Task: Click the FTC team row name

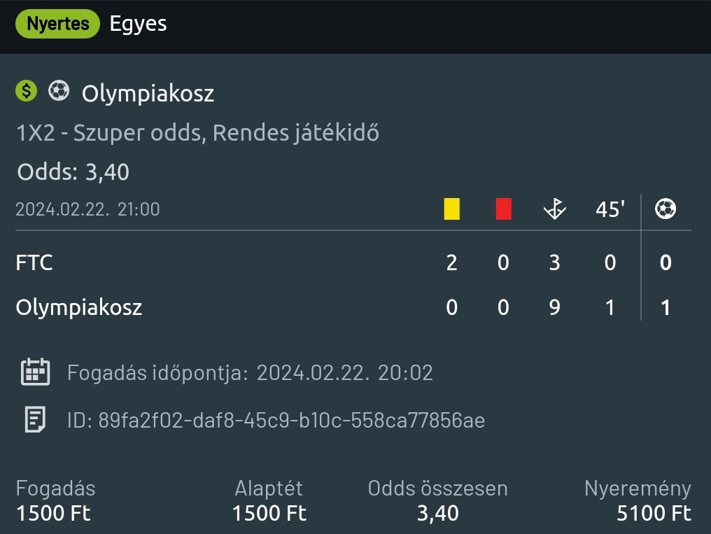Action: 34,262
